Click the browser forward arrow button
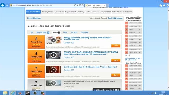This screenshot has height=95, width=169. click(7, 5)
